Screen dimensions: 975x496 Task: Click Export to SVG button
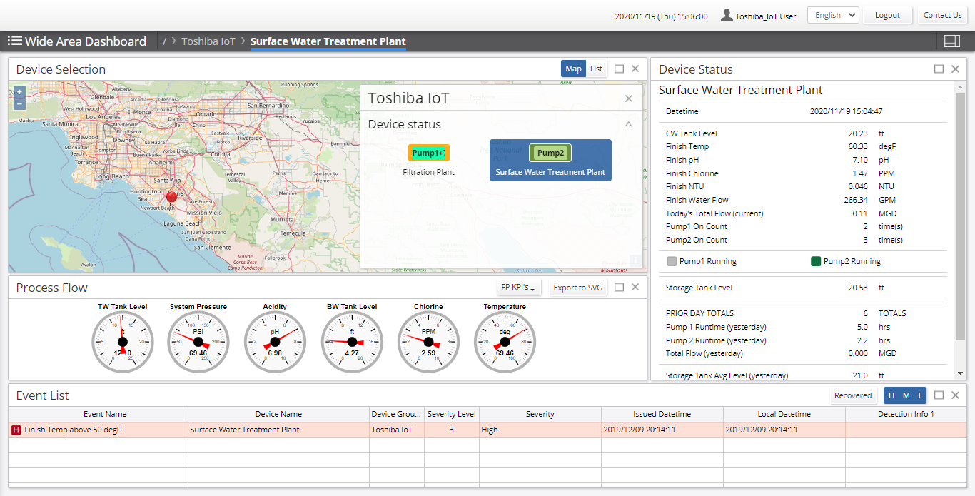(x=578, y=288)
